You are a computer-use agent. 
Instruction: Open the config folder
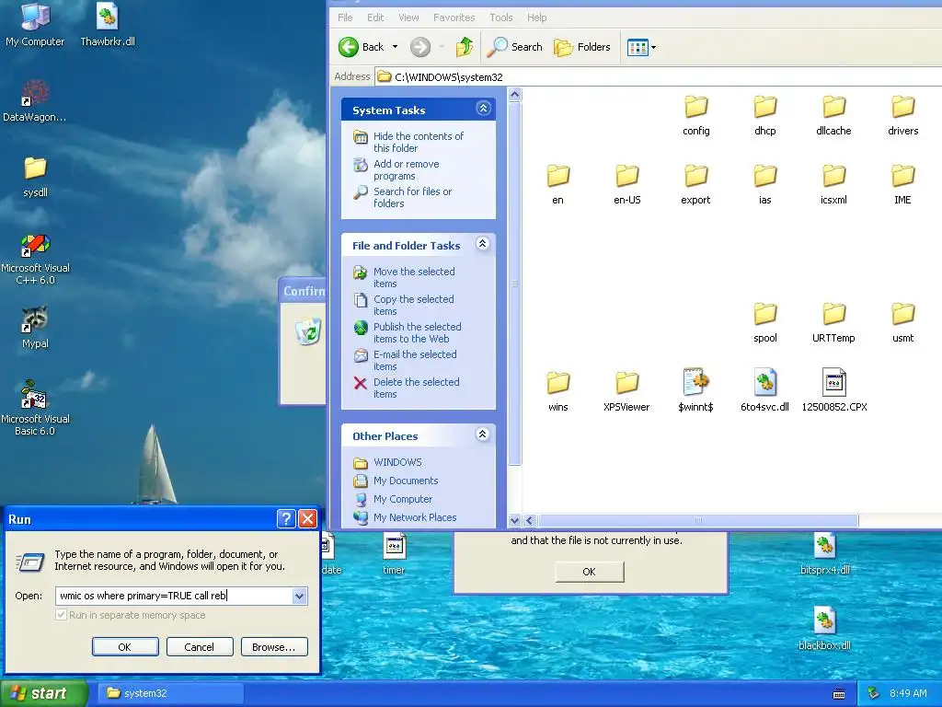click(x=695, y=115)
